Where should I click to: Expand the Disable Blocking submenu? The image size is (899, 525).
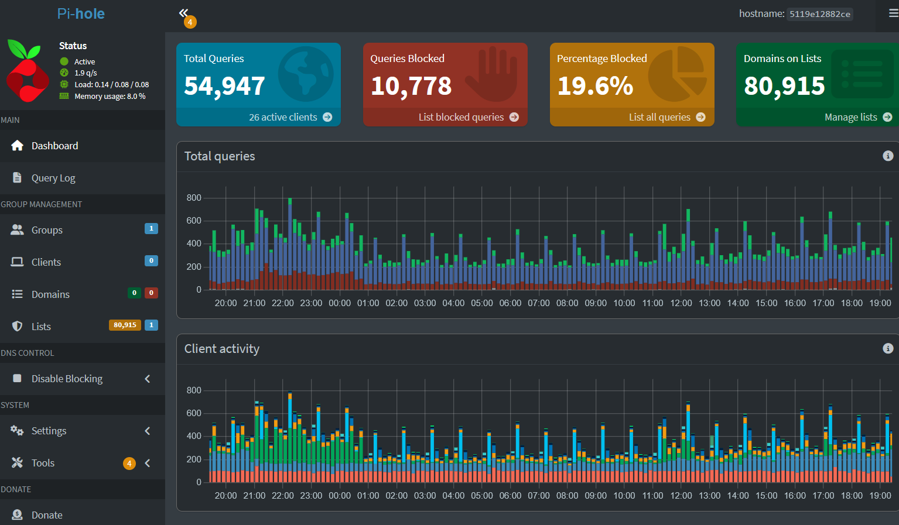coord(148,379)
